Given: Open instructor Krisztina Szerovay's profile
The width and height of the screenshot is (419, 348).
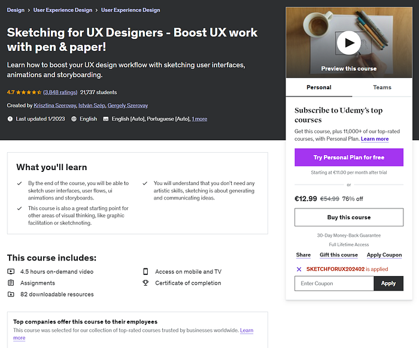Looking at the screenshot, I should (55, 105).
